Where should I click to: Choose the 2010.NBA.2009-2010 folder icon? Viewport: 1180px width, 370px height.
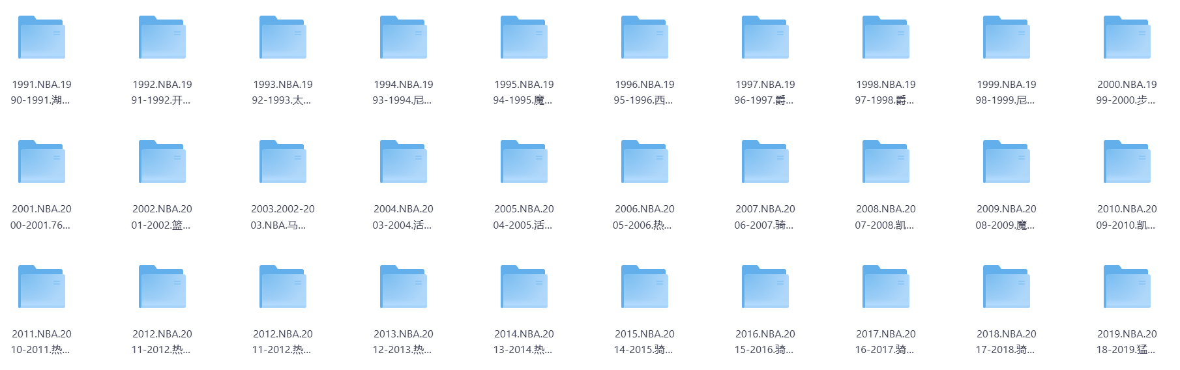point(1127,162)
